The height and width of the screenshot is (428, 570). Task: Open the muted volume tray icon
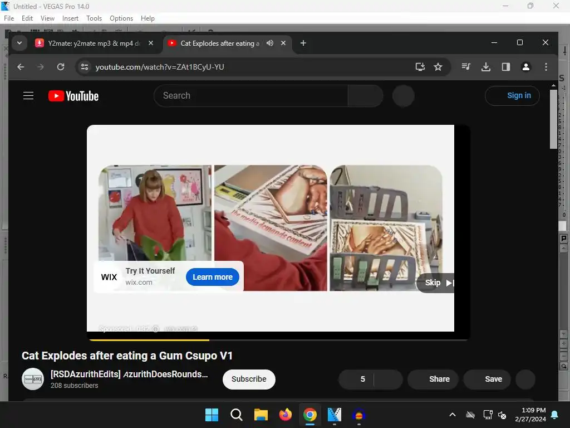[x=503, y=415]
